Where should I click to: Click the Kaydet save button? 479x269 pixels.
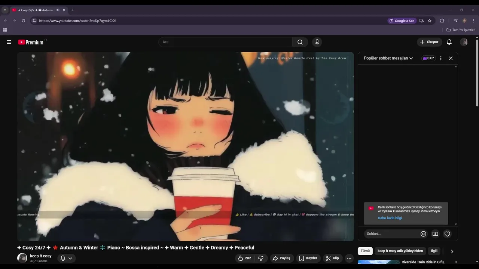pos(308,258)
